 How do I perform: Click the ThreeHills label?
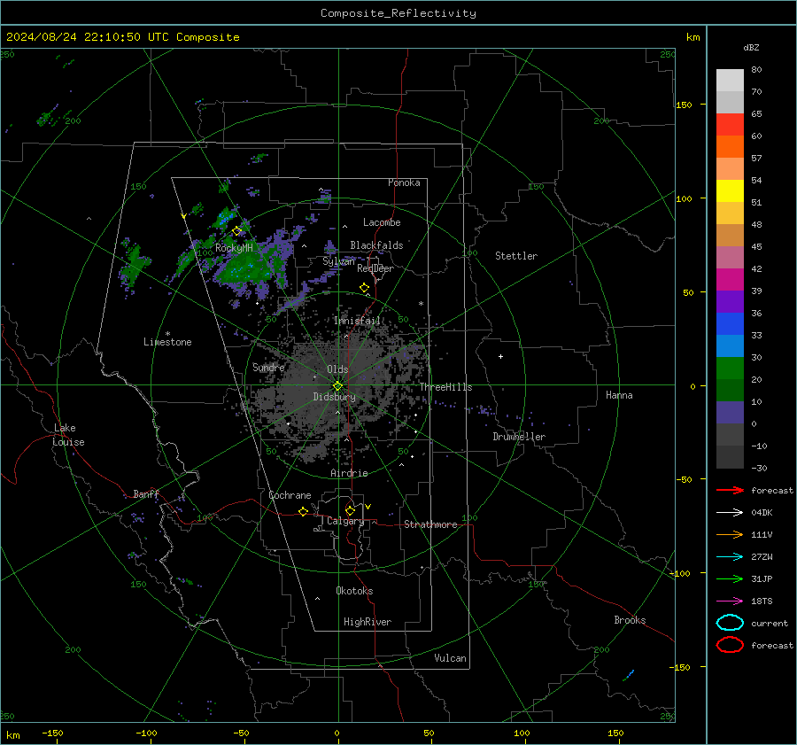[445, 387]
